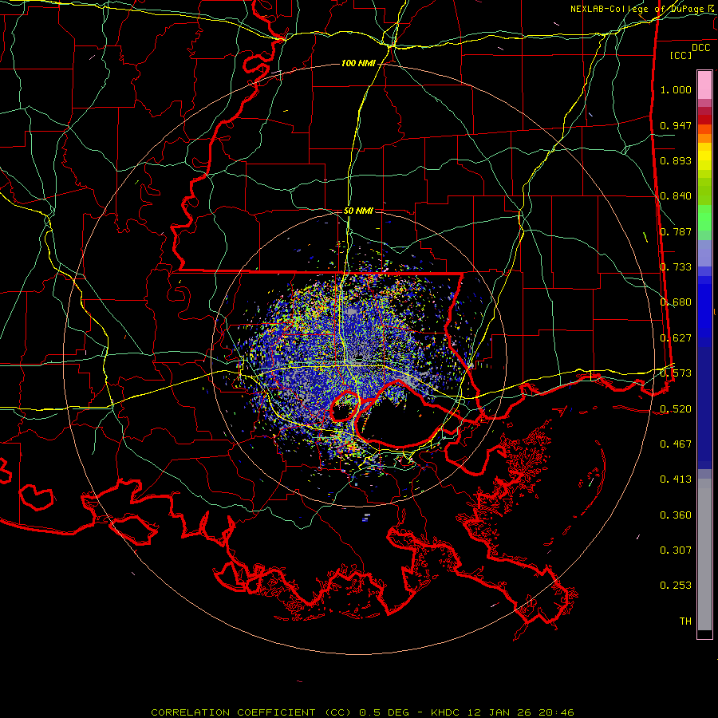This screenshot has height=718, width=718.
Task: Pick the lavender band near 0.733
Action: 704,254
